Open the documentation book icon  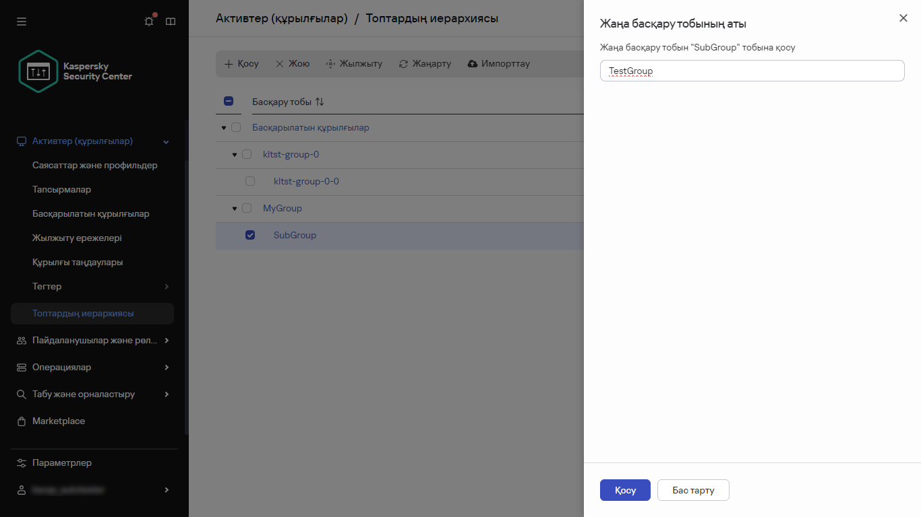tap(171, 22)
